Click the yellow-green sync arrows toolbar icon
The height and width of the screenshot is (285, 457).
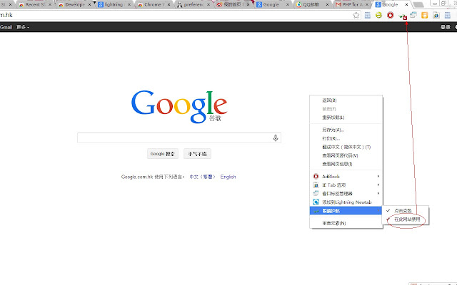(378, 15)
